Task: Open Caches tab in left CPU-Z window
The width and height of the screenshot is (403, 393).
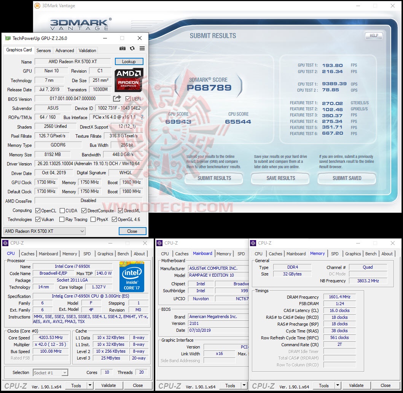Action: point(27,253)
